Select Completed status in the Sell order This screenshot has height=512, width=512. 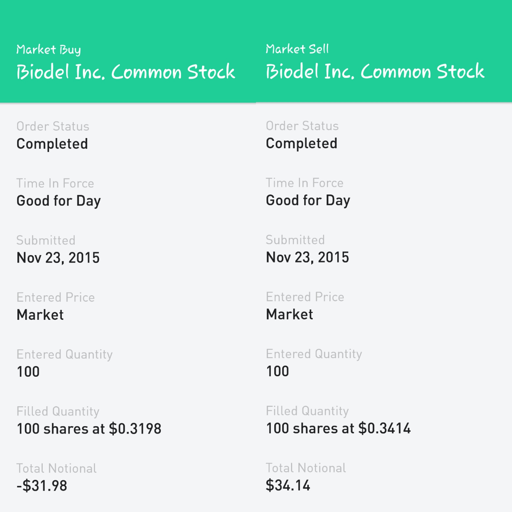pos(302,143)
